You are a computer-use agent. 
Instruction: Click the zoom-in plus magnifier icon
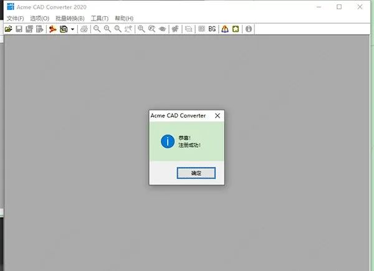(141, 29)
